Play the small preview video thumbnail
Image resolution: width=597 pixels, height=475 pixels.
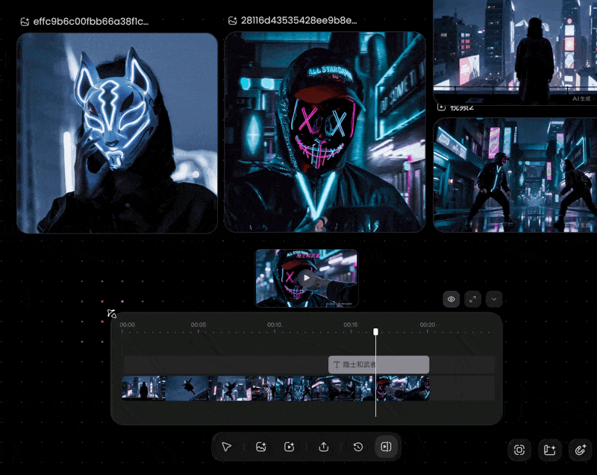[x=307, y=278]
